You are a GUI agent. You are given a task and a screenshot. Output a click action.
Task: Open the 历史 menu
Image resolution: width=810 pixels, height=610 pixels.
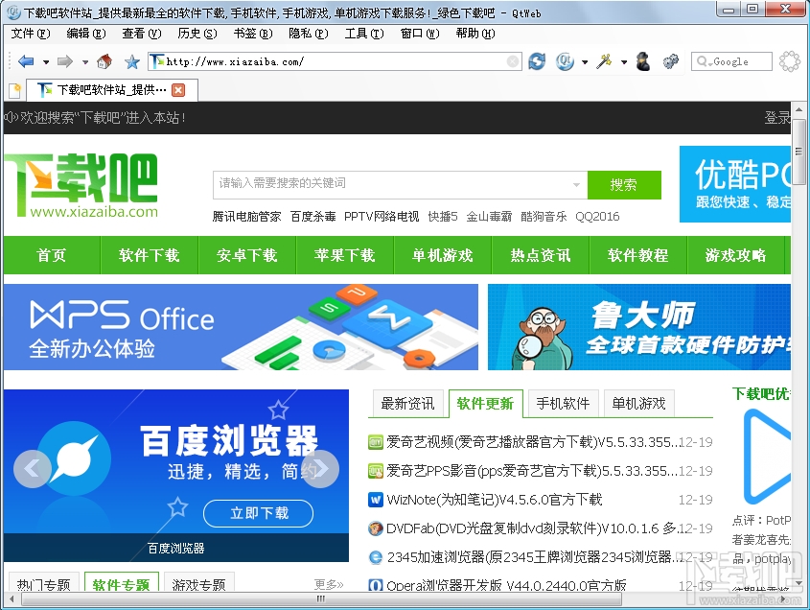pos(197,34)
